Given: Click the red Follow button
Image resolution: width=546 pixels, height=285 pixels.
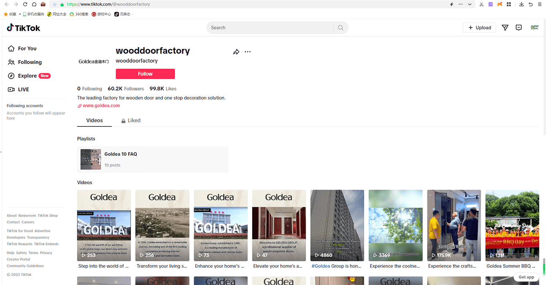Looking at the screenshot, I should pyautogui.click(x=145, y=74).
